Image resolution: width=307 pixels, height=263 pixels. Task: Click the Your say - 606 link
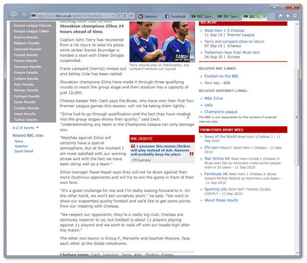coord(217,83)
